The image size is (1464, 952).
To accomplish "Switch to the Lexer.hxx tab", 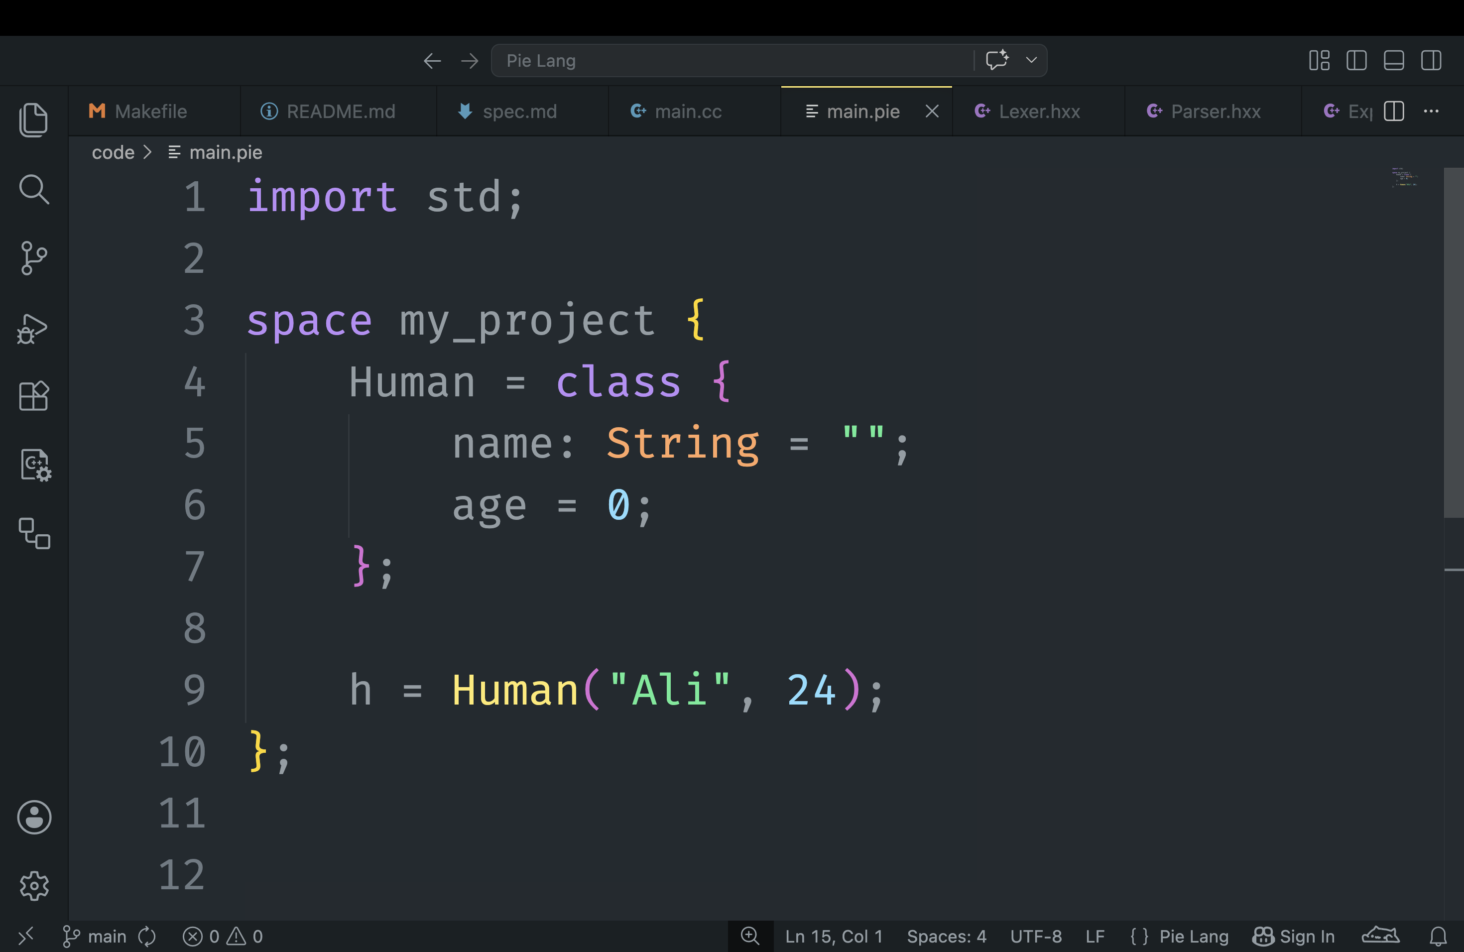I will coord(1038,112).
